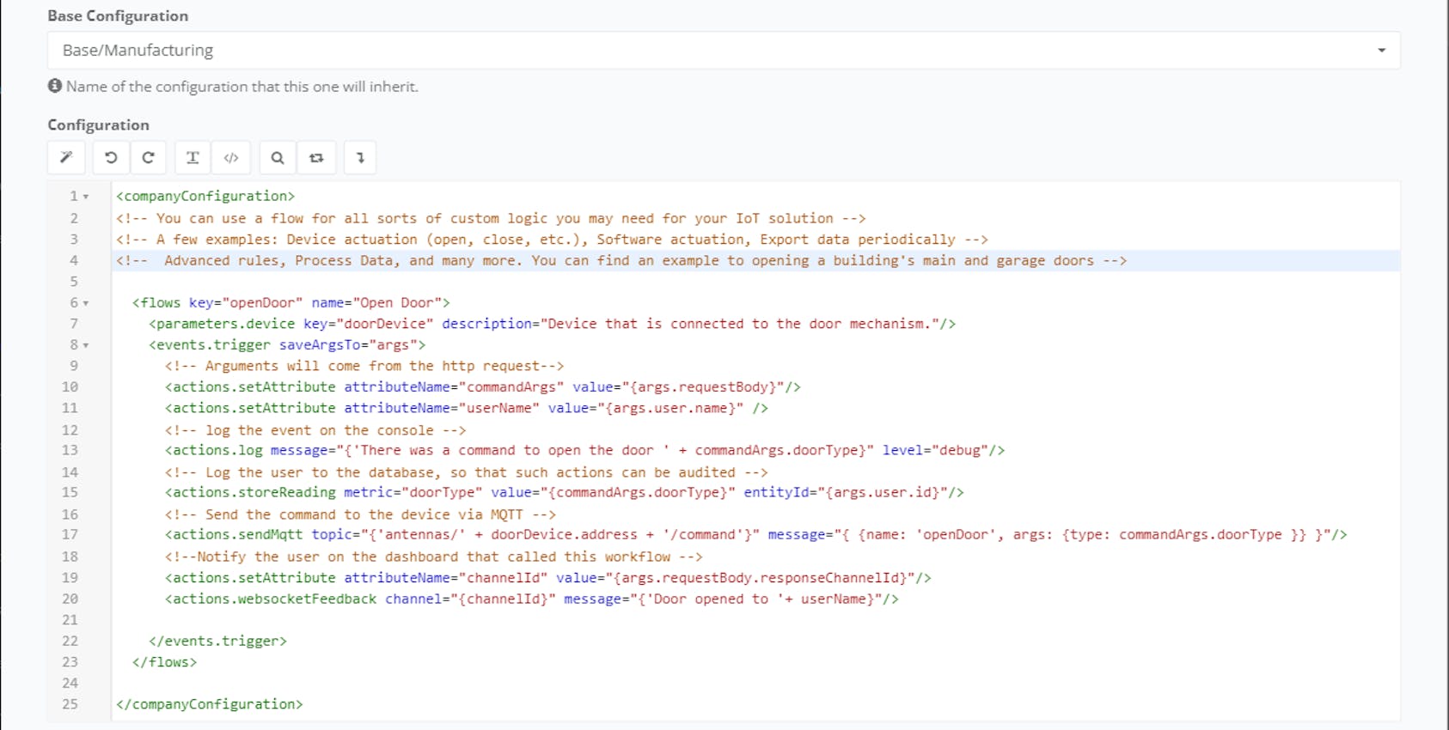Click the actions.storeReading doorType line
The height and width of the screenshot is (730, 1449).
tap(565, 492)
